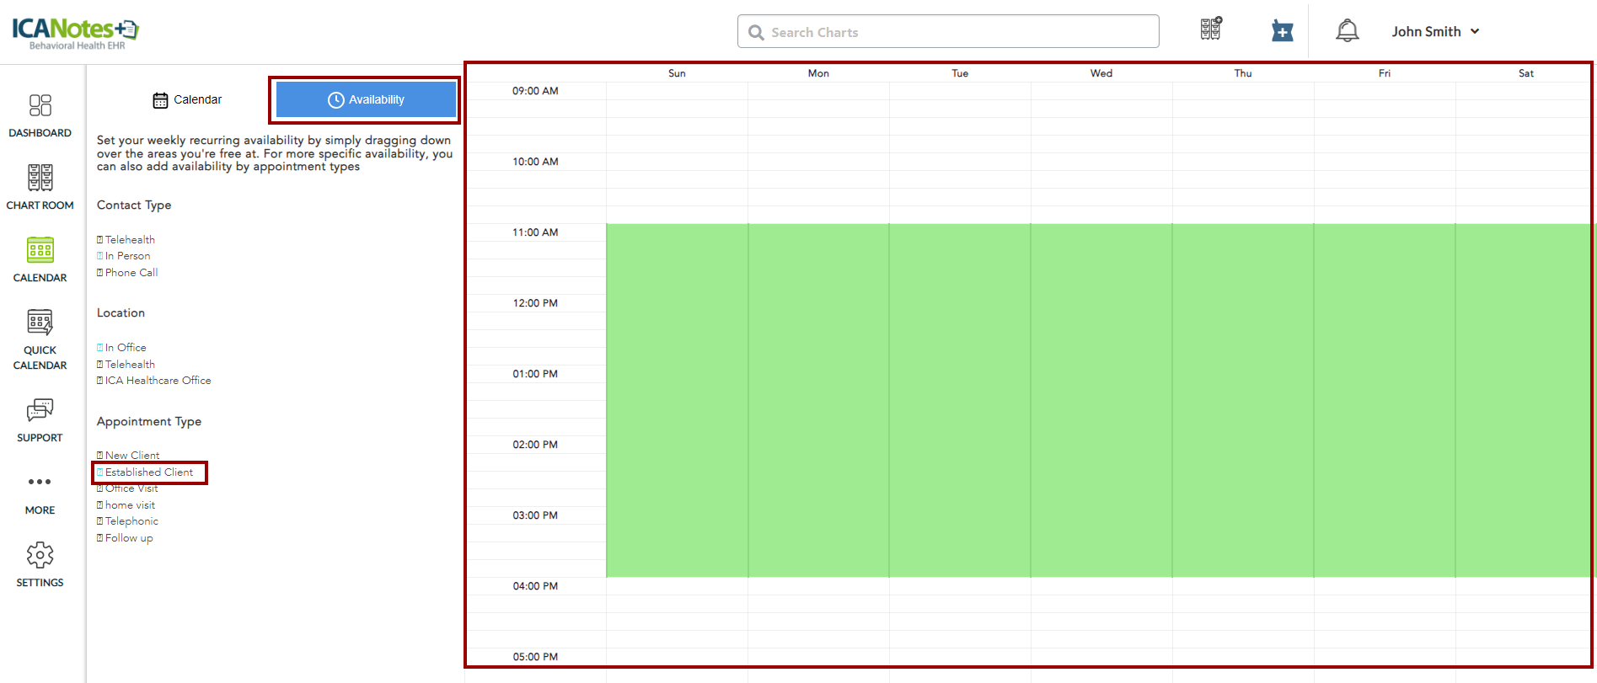Select the Availability tab

(366, 99)
